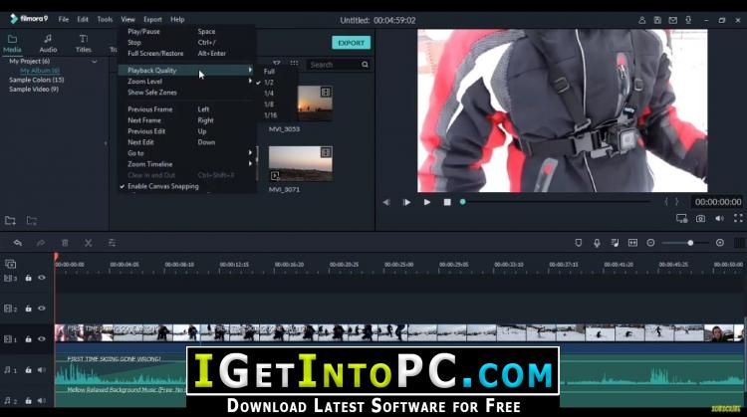This screenshot has height=417, width=747.
Task: Open the audio mixer icon
Action: coord(615,243)
